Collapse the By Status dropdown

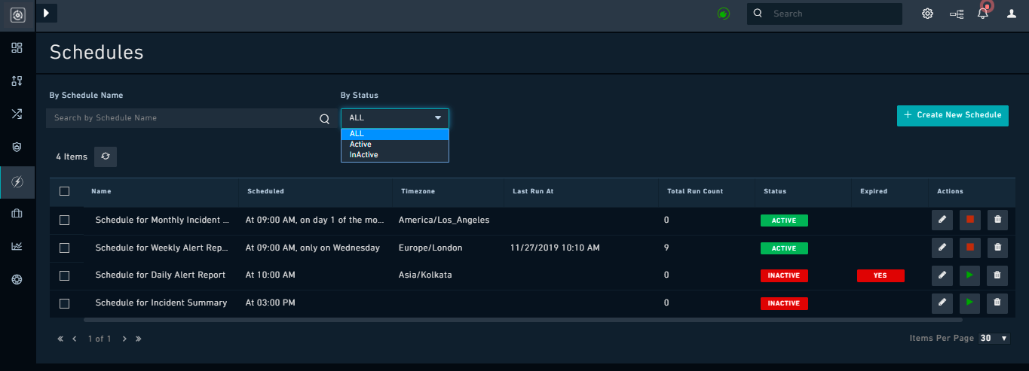(x=395, y=118)
